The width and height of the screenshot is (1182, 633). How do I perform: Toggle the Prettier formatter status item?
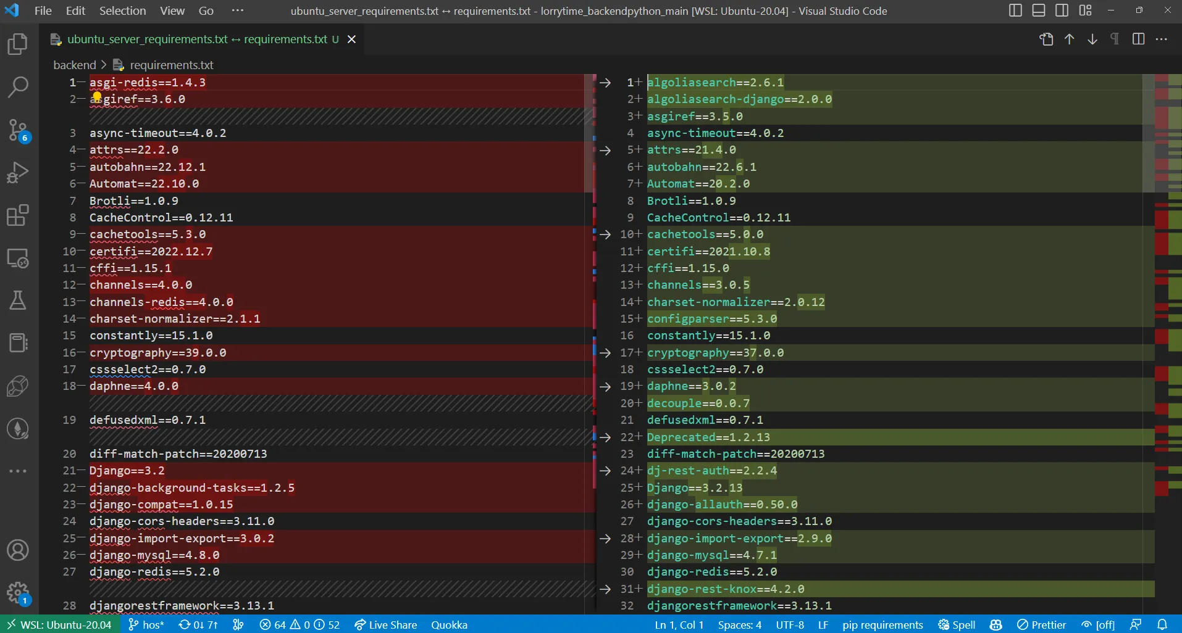[x=1042, y=624]
